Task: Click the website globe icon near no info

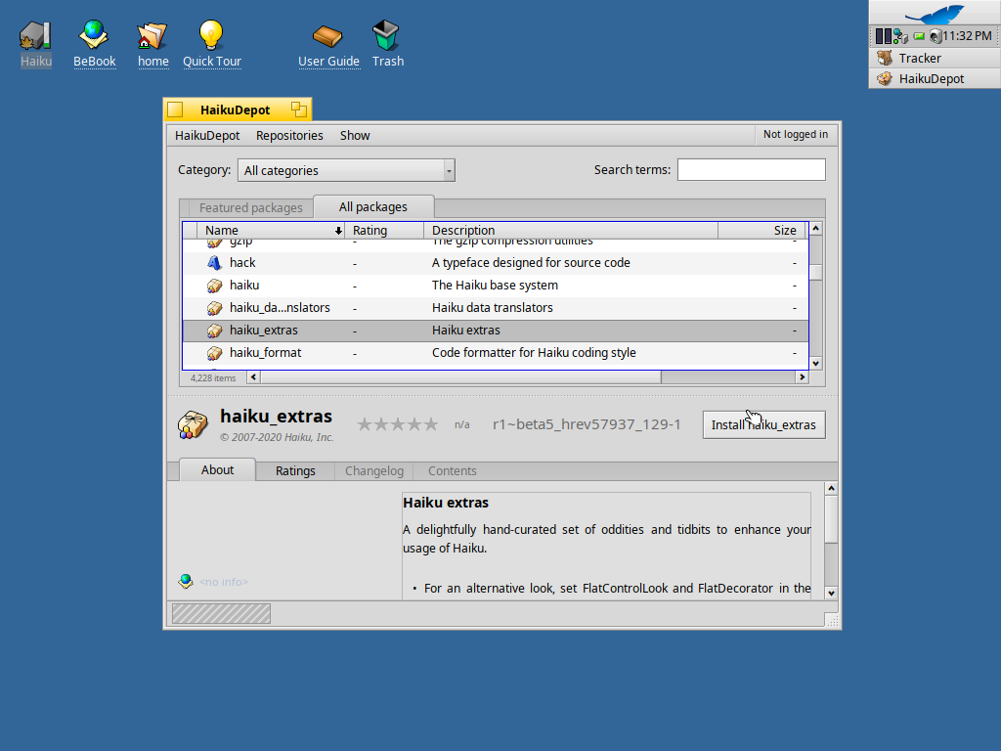Action: [185, 581]
